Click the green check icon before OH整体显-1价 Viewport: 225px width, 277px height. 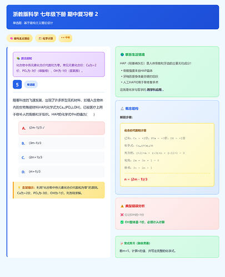click(122, 222)
